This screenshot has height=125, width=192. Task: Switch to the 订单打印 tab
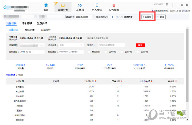coord(27,23)
